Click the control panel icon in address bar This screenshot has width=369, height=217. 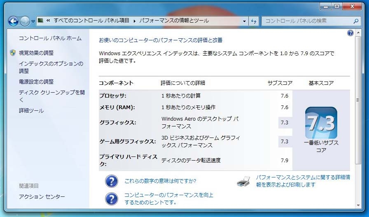coord(40,21)
